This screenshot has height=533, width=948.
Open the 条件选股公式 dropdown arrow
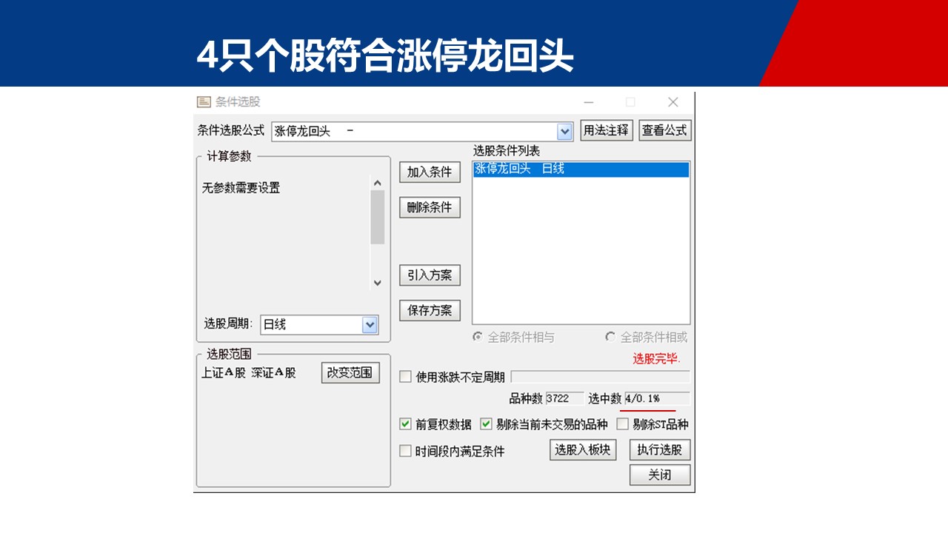tap(565, 132)
